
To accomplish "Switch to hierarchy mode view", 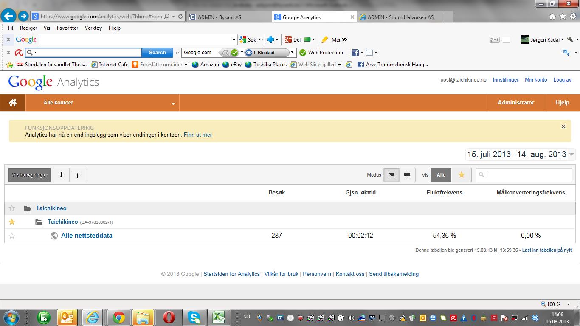I will point(391,175).
